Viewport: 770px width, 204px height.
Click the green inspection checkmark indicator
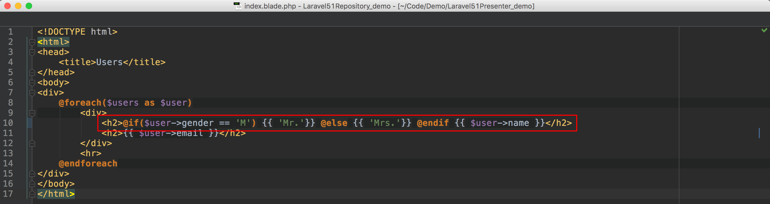click(764, 30)
